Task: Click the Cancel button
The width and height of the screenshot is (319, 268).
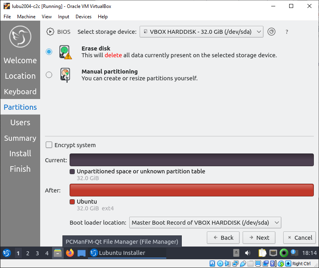Action: click(x=299, y=237)
